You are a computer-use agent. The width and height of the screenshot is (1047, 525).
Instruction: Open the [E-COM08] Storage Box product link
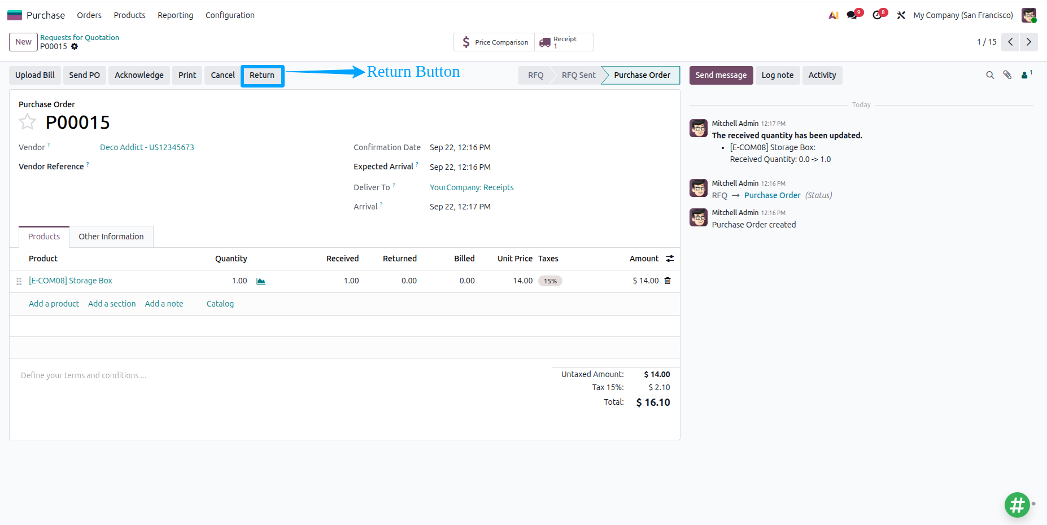pos(71,281)
